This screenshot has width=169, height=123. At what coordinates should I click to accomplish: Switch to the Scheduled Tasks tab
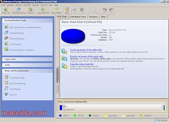(x=78, y=17)
